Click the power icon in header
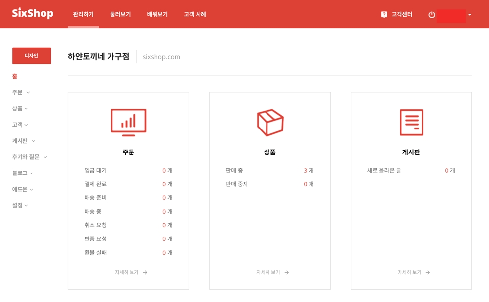 (x=432, y=15)
